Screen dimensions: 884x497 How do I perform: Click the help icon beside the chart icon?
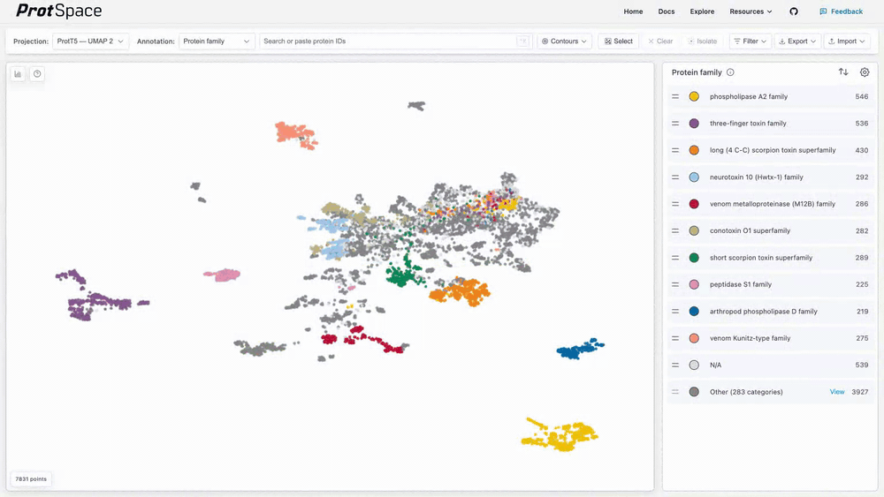tap(37, 74)
